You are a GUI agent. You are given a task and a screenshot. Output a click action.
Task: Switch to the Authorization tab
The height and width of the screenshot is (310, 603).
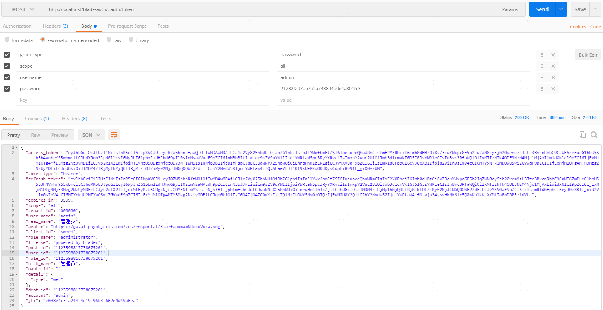(17, 26)
